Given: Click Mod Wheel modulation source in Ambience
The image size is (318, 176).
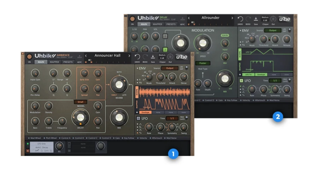Looking at the screenshot, I should (34, 138).
